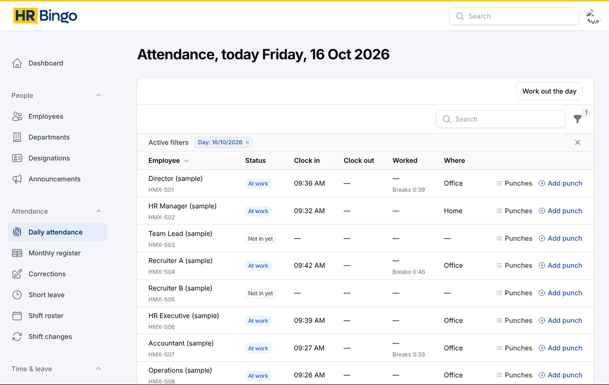Collapse the Time & leave sidebar section

coord(98,369)
